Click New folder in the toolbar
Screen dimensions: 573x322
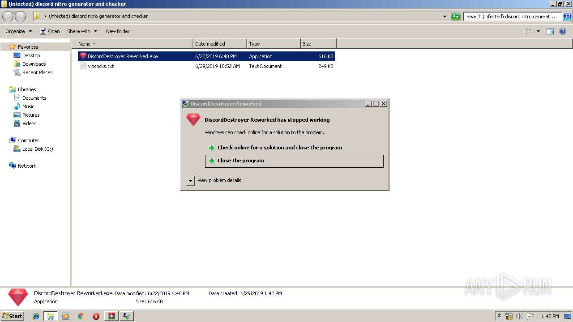tap(118, 31)
